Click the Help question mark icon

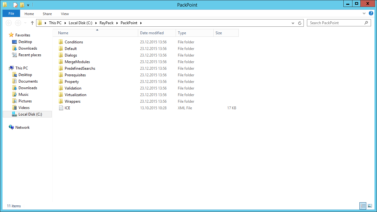372,14
